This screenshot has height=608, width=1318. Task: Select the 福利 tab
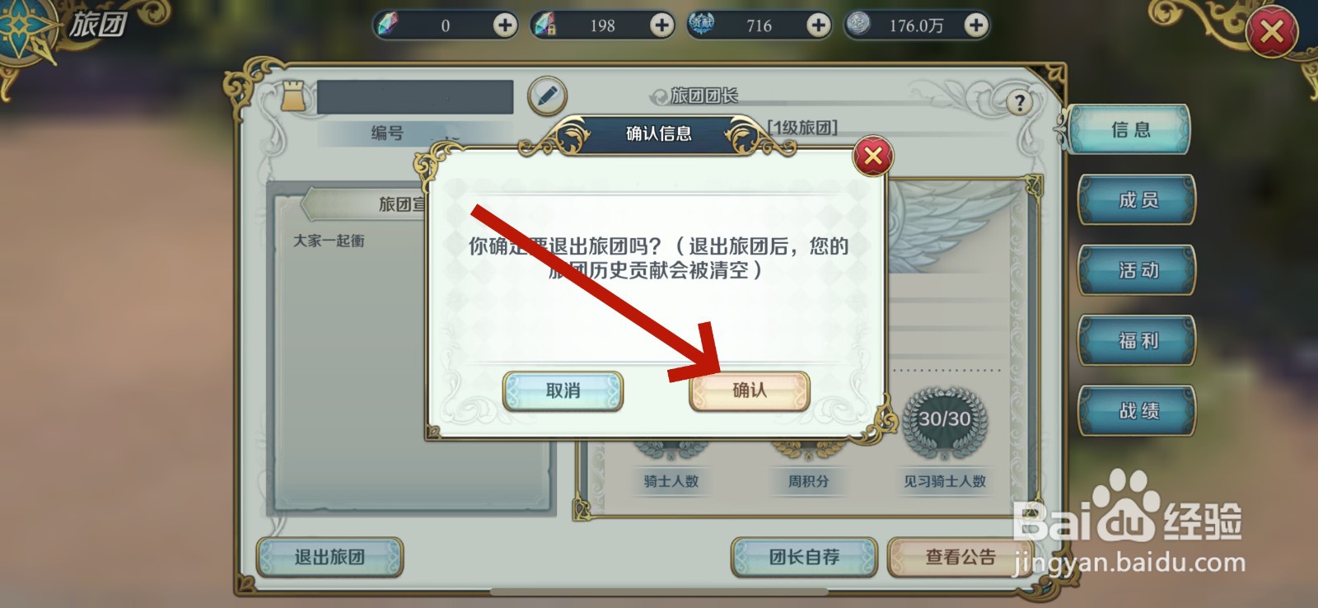(1137, 340)
